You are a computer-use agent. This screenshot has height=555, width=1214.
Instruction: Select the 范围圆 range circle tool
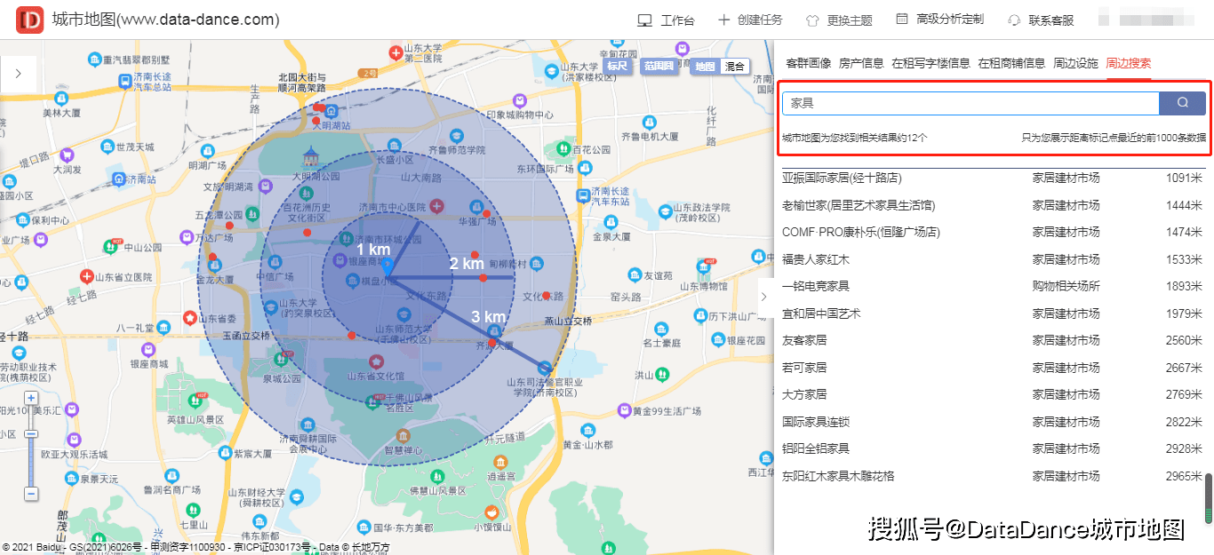click(659, 66)
